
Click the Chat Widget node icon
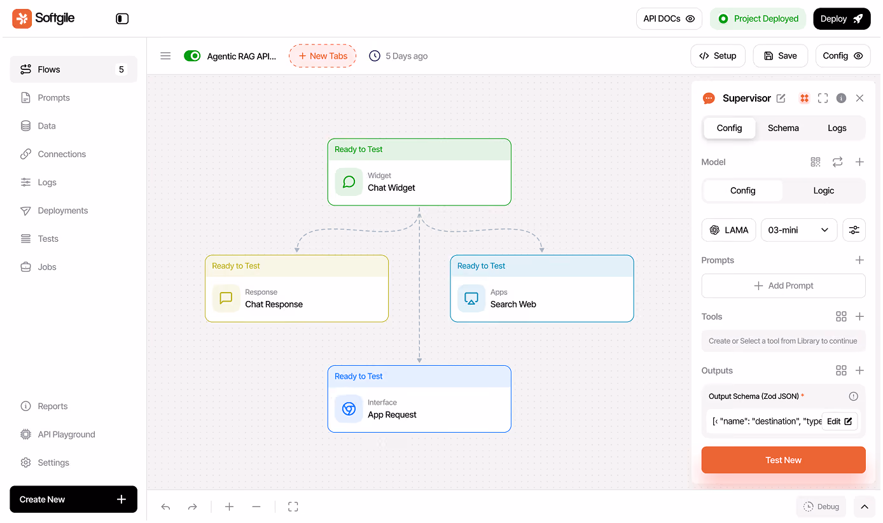[x=349, y=182]
